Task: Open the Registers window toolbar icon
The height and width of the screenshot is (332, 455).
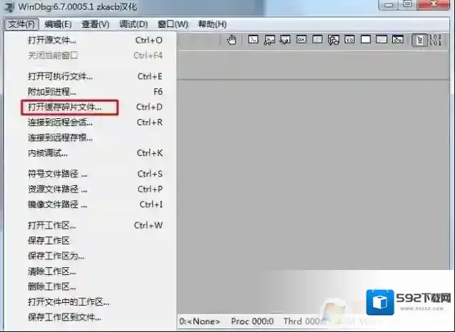Action: [x=301, y=40]
